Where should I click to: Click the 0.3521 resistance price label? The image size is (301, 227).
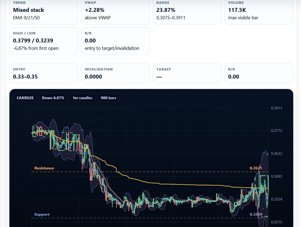[256, 168]
